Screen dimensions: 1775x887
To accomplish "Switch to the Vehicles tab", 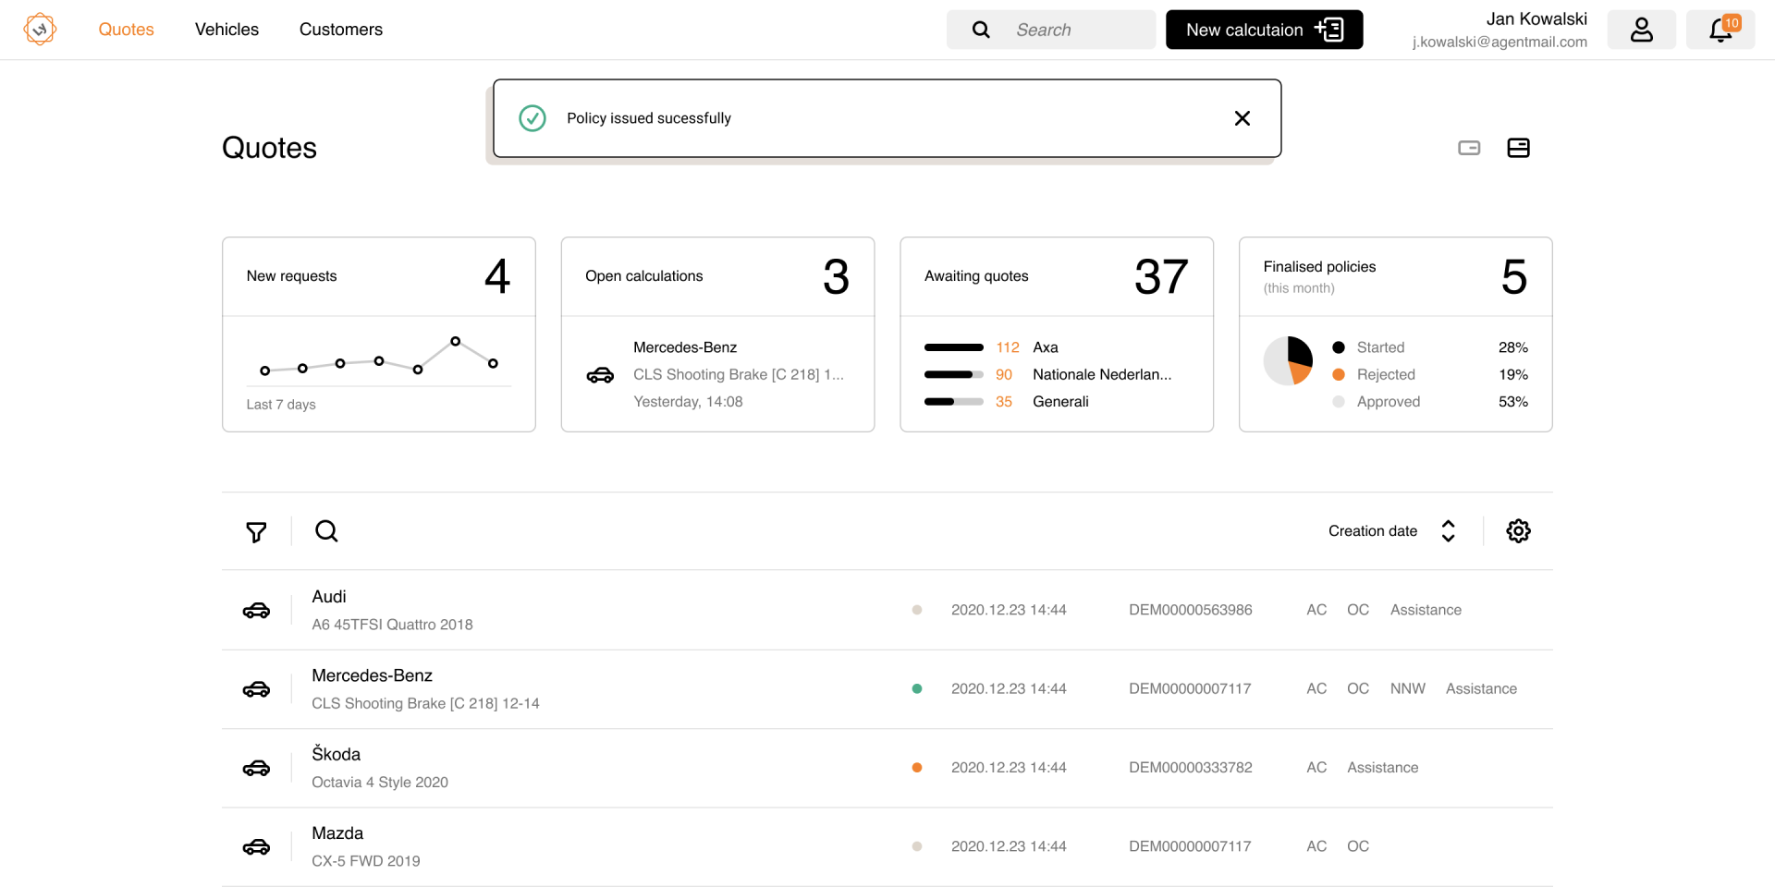I will pyautogui.click(x=226, y=30).
